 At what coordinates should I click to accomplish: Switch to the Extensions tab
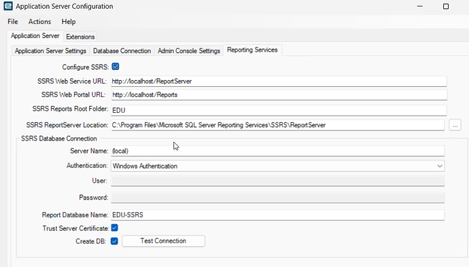pyautogui.click(x=80, y=37)
